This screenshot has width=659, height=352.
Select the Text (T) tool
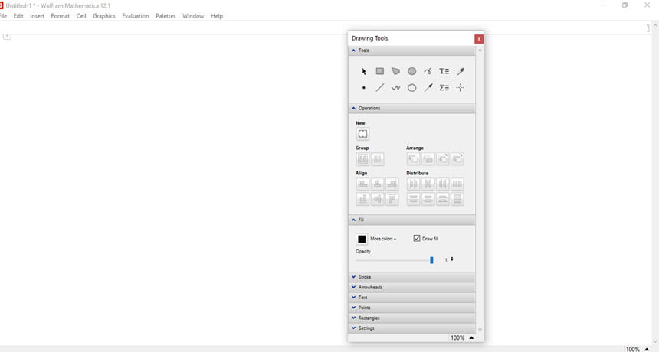click(444, 71)
